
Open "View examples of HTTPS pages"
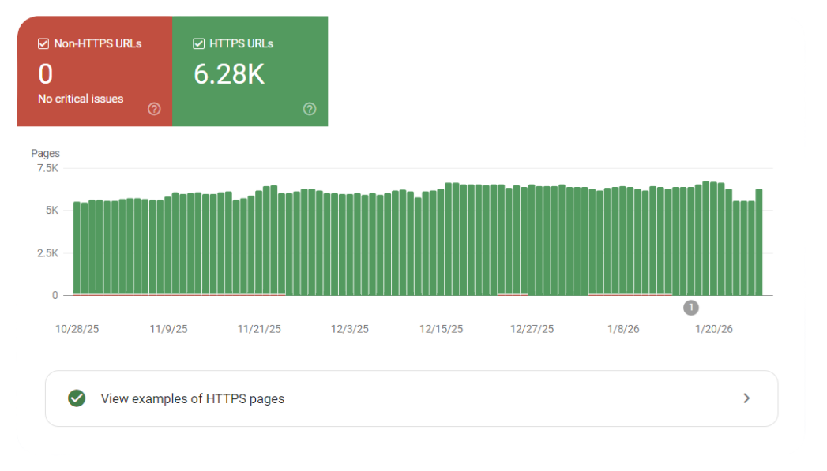[x=194, y=398]
